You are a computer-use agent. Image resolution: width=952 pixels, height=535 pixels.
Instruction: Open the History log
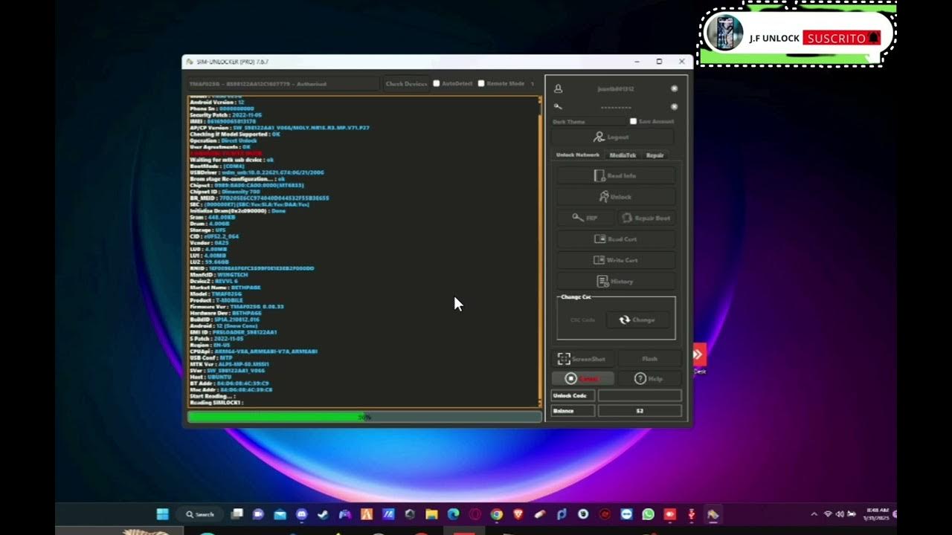616,282
